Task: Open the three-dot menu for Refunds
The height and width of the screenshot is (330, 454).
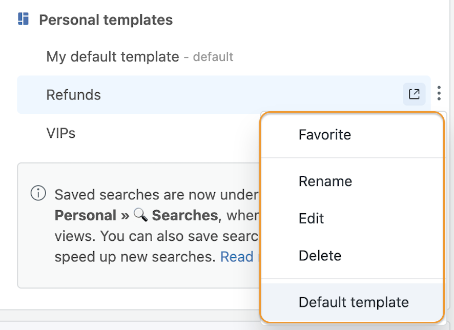Action: [x=439, y=93]
